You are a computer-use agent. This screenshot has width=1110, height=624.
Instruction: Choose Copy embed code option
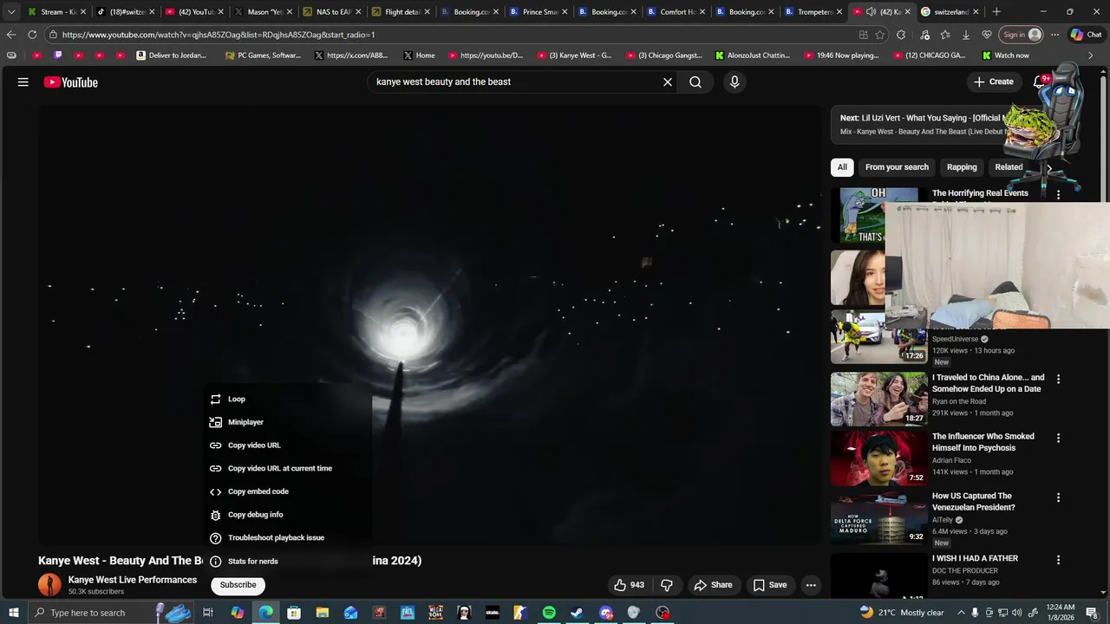(288, 491)
